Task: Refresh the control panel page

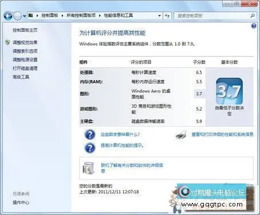Action: (167, 15)
